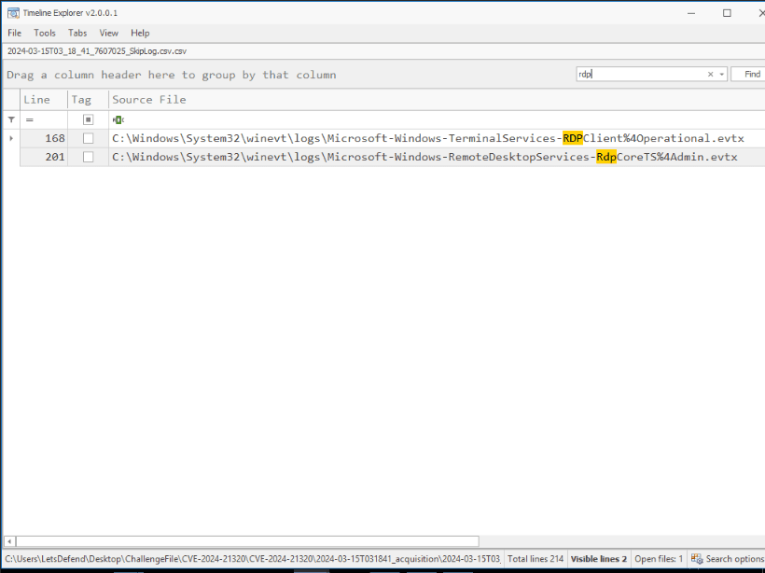Screen dimensions: 765x573
Task: Open the search history dropdown arrow
Action: coord(721,74)
